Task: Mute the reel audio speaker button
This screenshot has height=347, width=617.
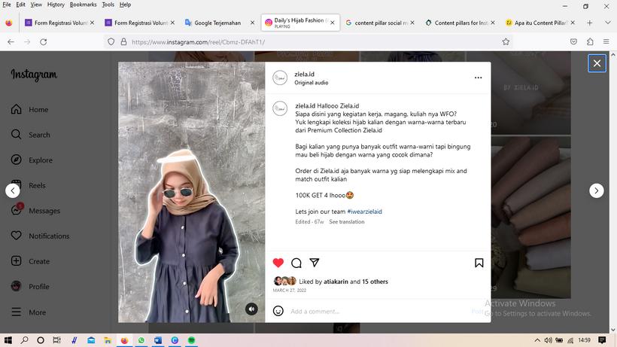Action: (252, 309)
